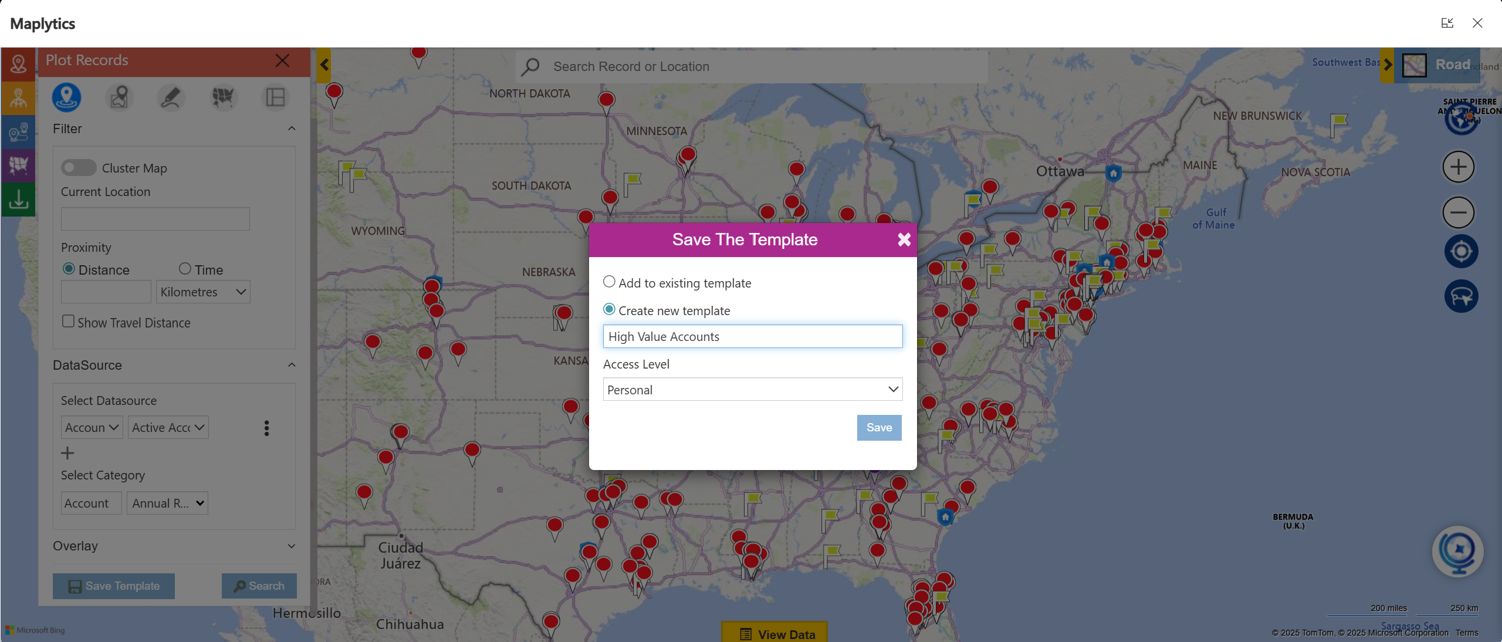1502x642 pixels.
Task: Select the template layout tab icon
Action: coord(275,97)
